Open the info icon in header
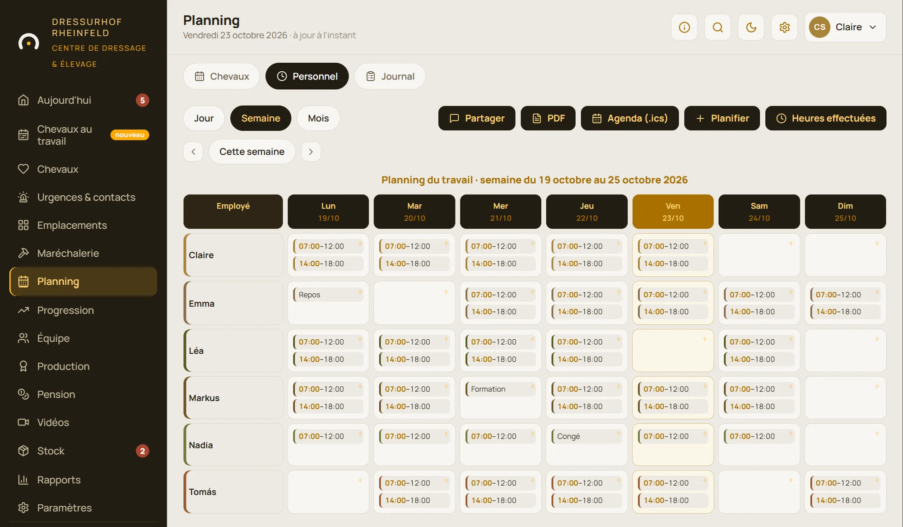The image size is (903, 527). coord(684,27)
